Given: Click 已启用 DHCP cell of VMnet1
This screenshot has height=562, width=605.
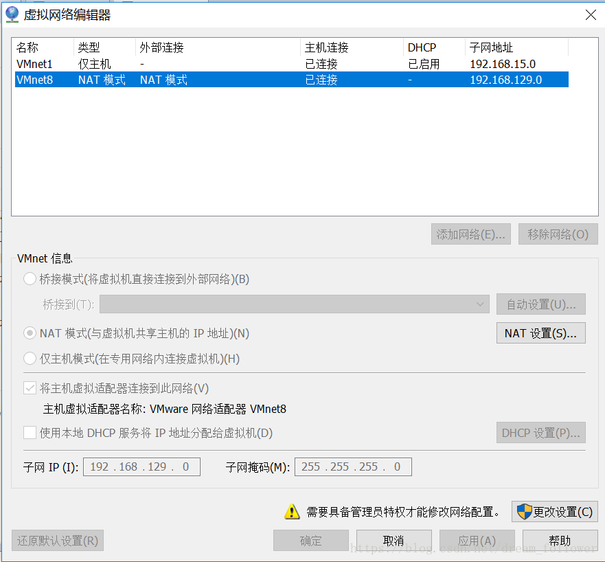Looking at the screenshot, I should click(424, 64).
